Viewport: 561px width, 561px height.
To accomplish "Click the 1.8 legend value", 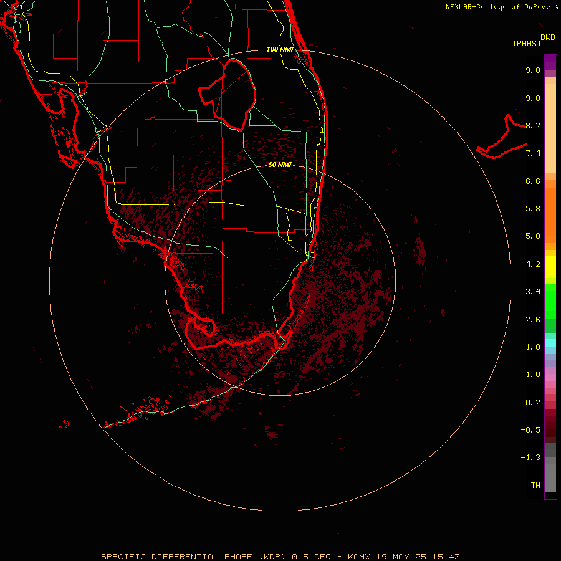I will pos(533,347).
